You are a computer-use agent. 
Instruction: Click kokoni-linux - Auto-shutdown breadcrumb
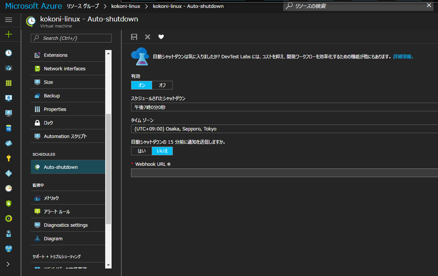(x=188, y=6)
